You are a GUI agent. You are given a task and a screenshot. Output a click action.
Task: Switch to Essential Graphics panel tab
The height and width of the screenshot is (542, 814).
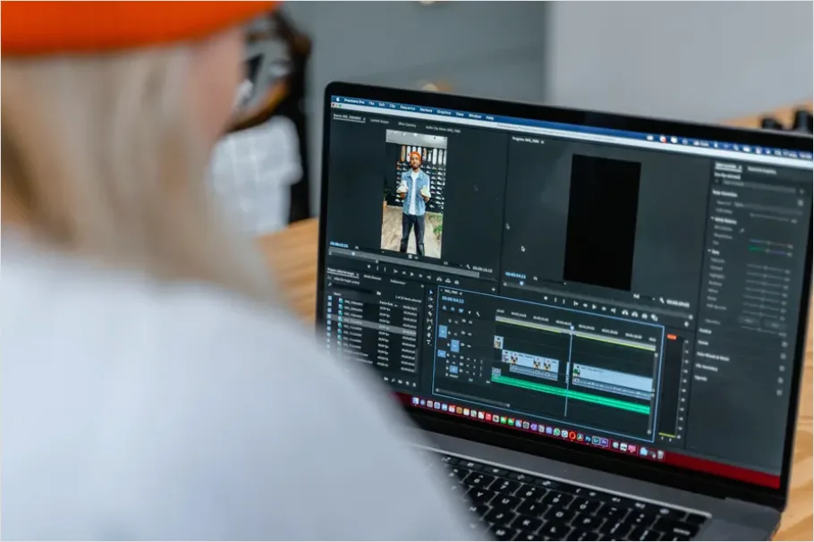tap(761, 172)
